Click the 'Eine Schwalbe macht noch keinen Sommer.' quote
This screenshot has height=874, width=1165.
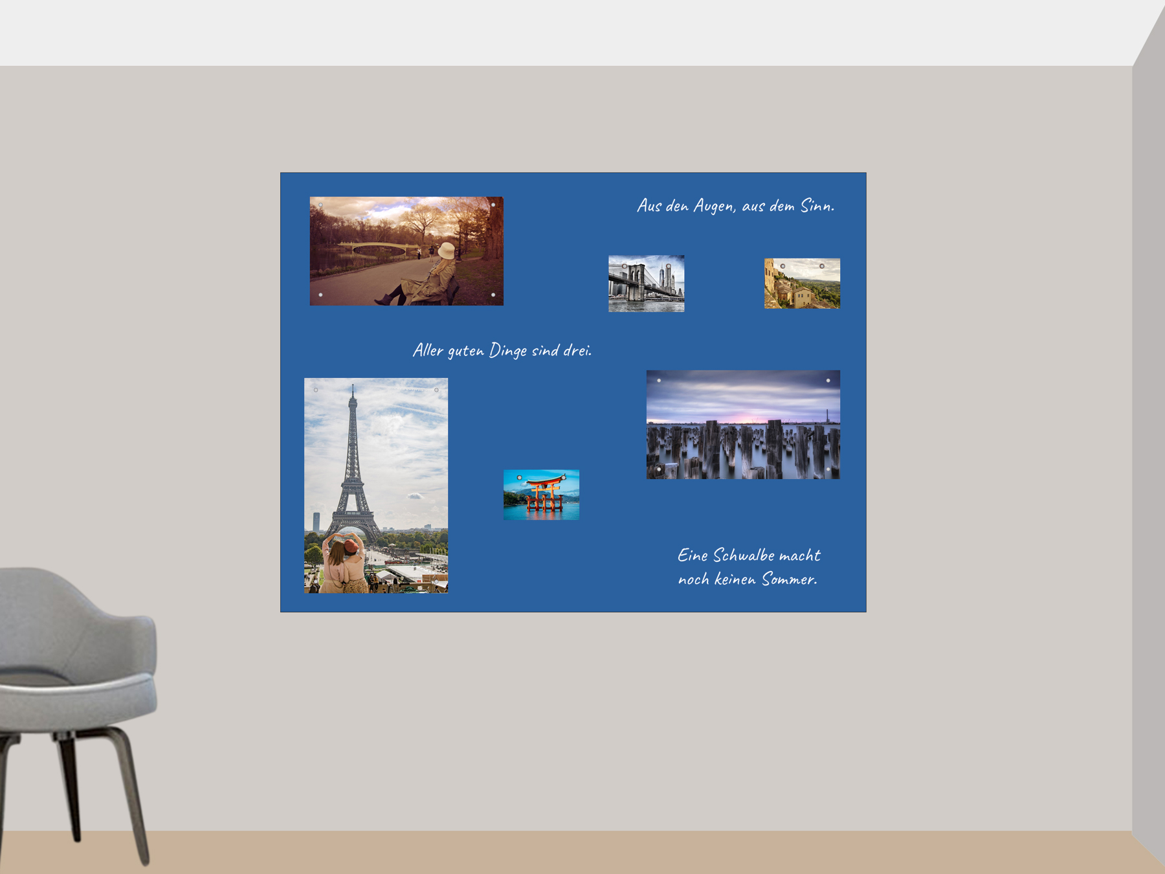click(x=748, y=567)
